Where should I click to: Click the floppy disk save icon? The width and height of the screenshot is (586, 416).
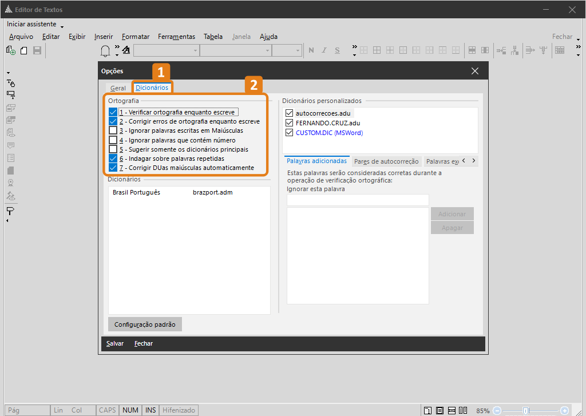[x=37, y=50]
